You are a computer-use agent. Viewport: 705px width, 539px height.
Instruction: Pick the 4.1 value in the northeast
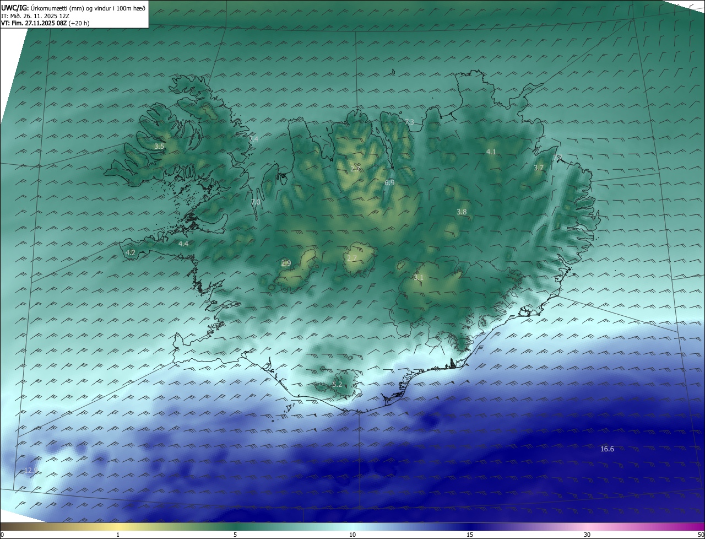(x=491, y=152)
